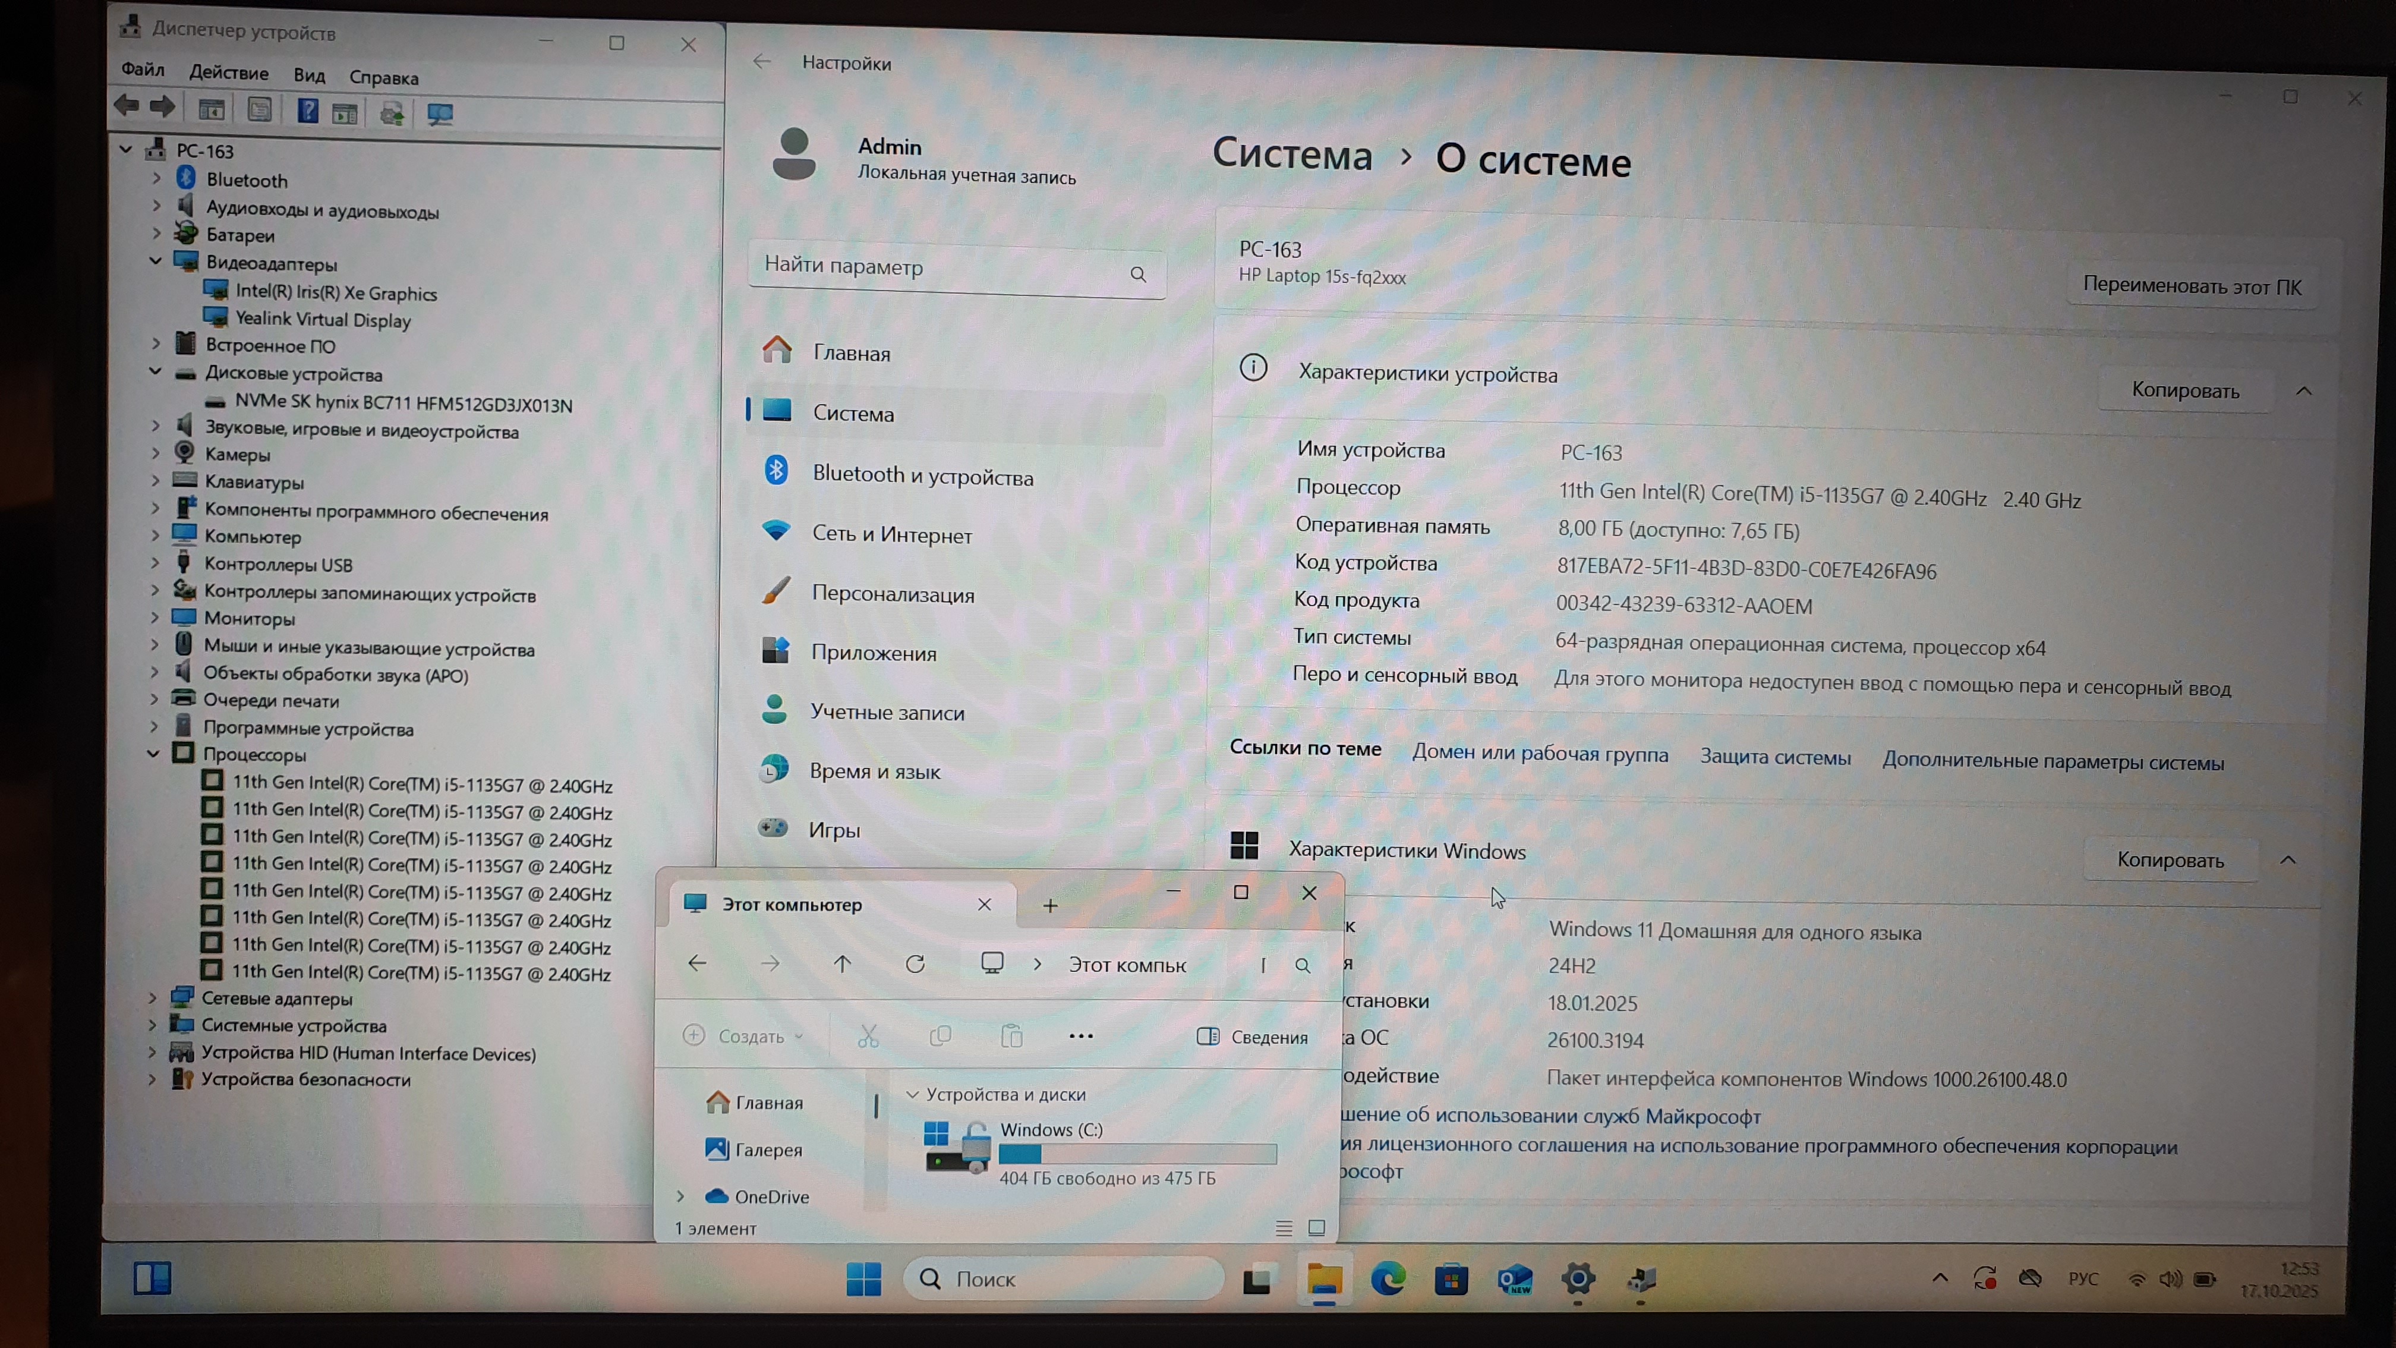Switch to large icons view in Explorer status bar
Viewport: 2396px width, 1348px height.
coord(1316,1228)
